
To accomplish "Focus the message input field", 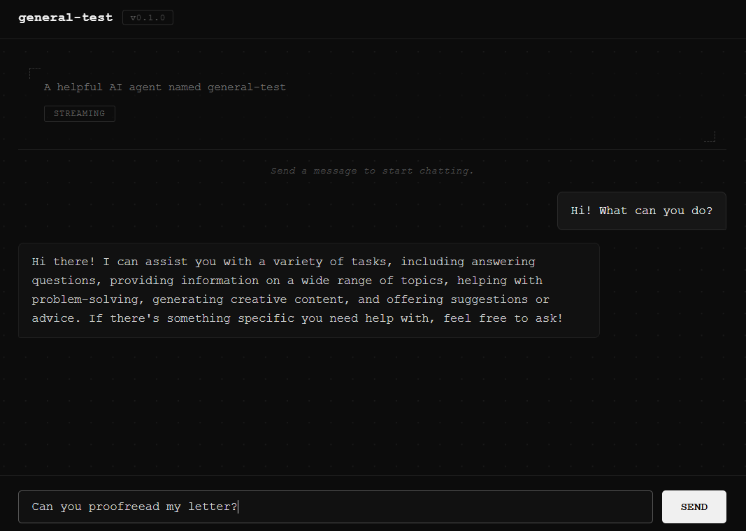I will tap(336, 507).
